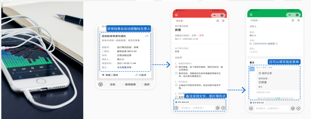Click 点击查看详情 link in notification
The height and width of the screenshot is (119, 311).
tap(124, 67)
